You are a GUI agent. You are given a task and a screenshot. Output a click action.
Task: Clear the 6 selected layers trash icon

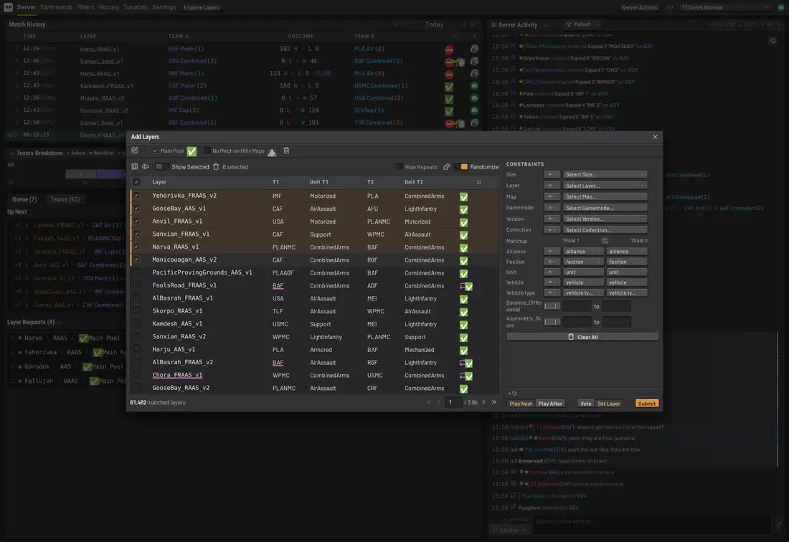pos(216,166)
